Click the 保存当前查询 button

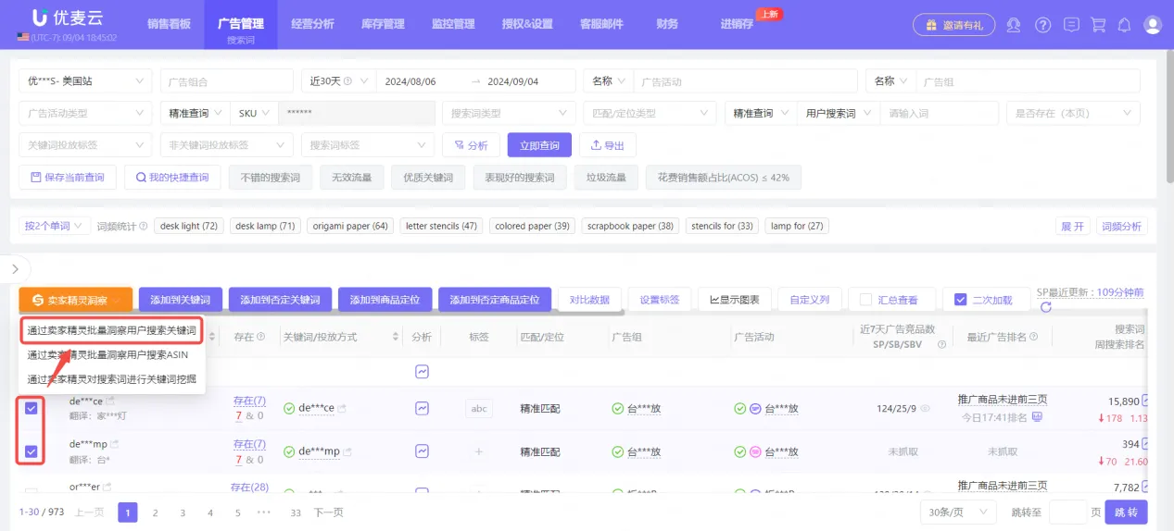coord(67,177)
